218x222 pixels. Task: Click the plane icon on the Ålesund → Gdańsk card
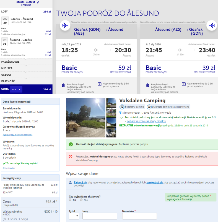(212, 25)
